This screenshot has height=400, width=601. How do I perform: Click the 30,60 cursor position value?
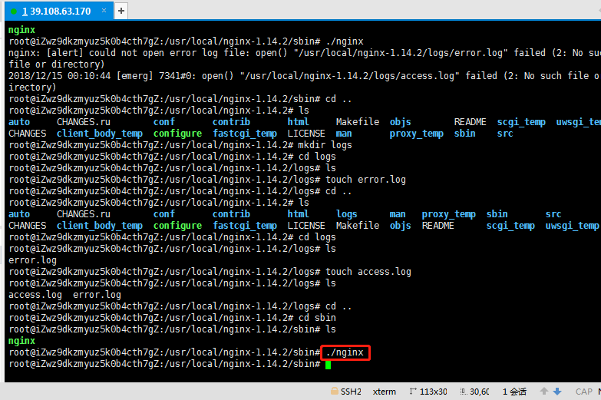[480, 392]
